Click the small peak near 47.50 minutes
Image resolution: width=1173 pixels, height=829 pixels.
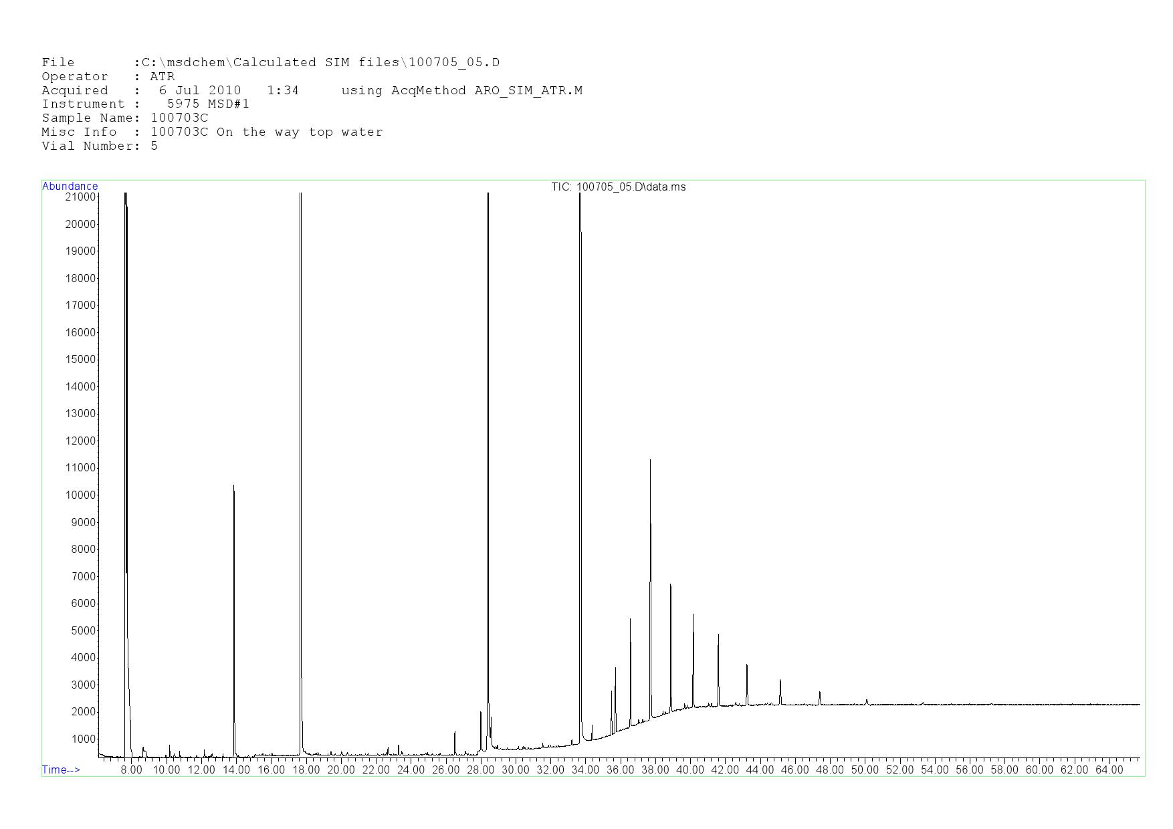pyautogui.click(x=819, y=693)
